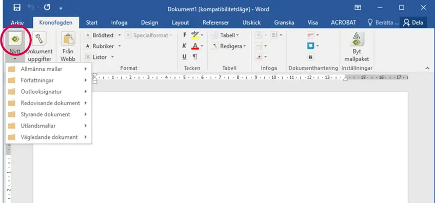Open the Brödtext styles dropdown
The width and height of the screenshot is (435, 203).
[120, 35]
